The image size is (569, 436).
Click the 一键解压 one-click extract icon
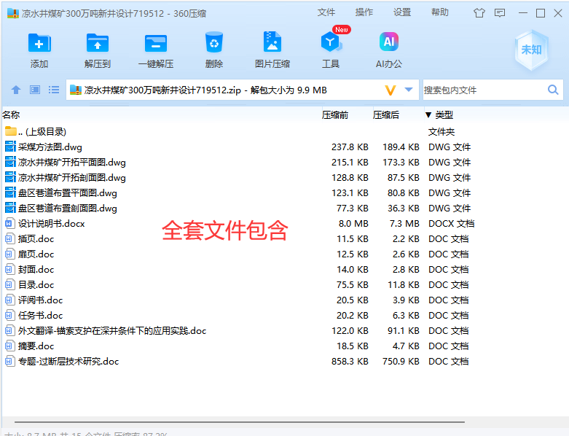[x=156, y=43]
